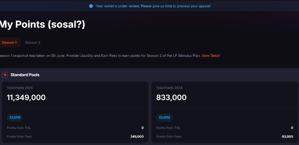299x145 pixels.
Task: Select the DLMM badge under 2025 points
Action: (x=15, y=117)
